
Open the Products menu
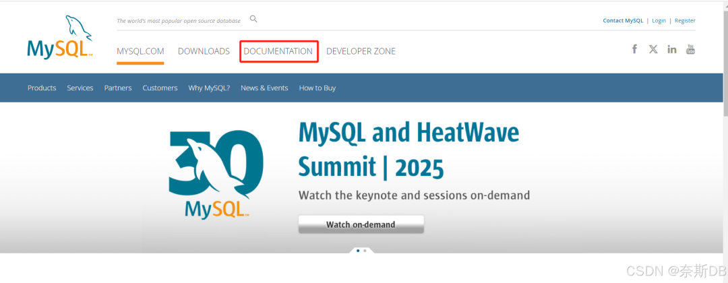pyautogui.click(x=42, y=88)
